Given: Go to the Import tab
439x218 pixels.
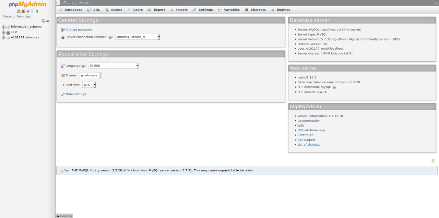Looking at the screenshot, I should [179, 10].
